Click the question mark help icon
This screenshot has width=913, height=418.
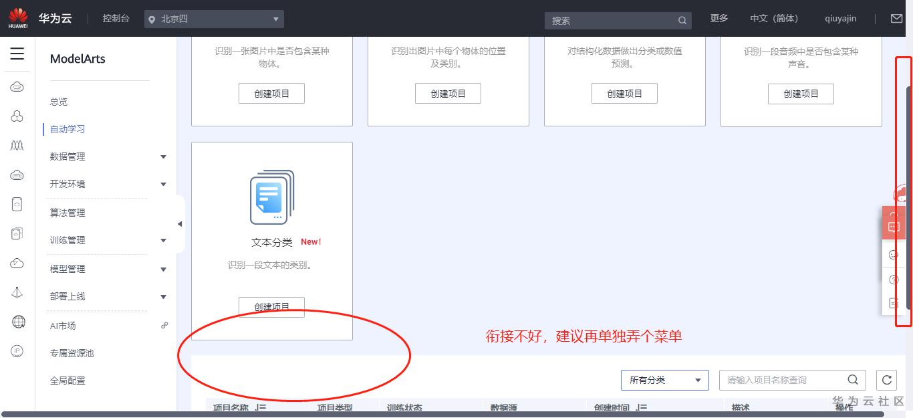(x=894, y=280)
